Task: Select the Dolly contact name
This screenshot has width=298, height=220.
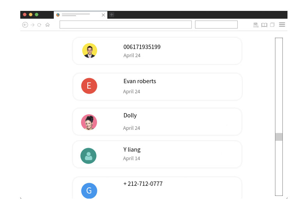Action: click(130, 115)
